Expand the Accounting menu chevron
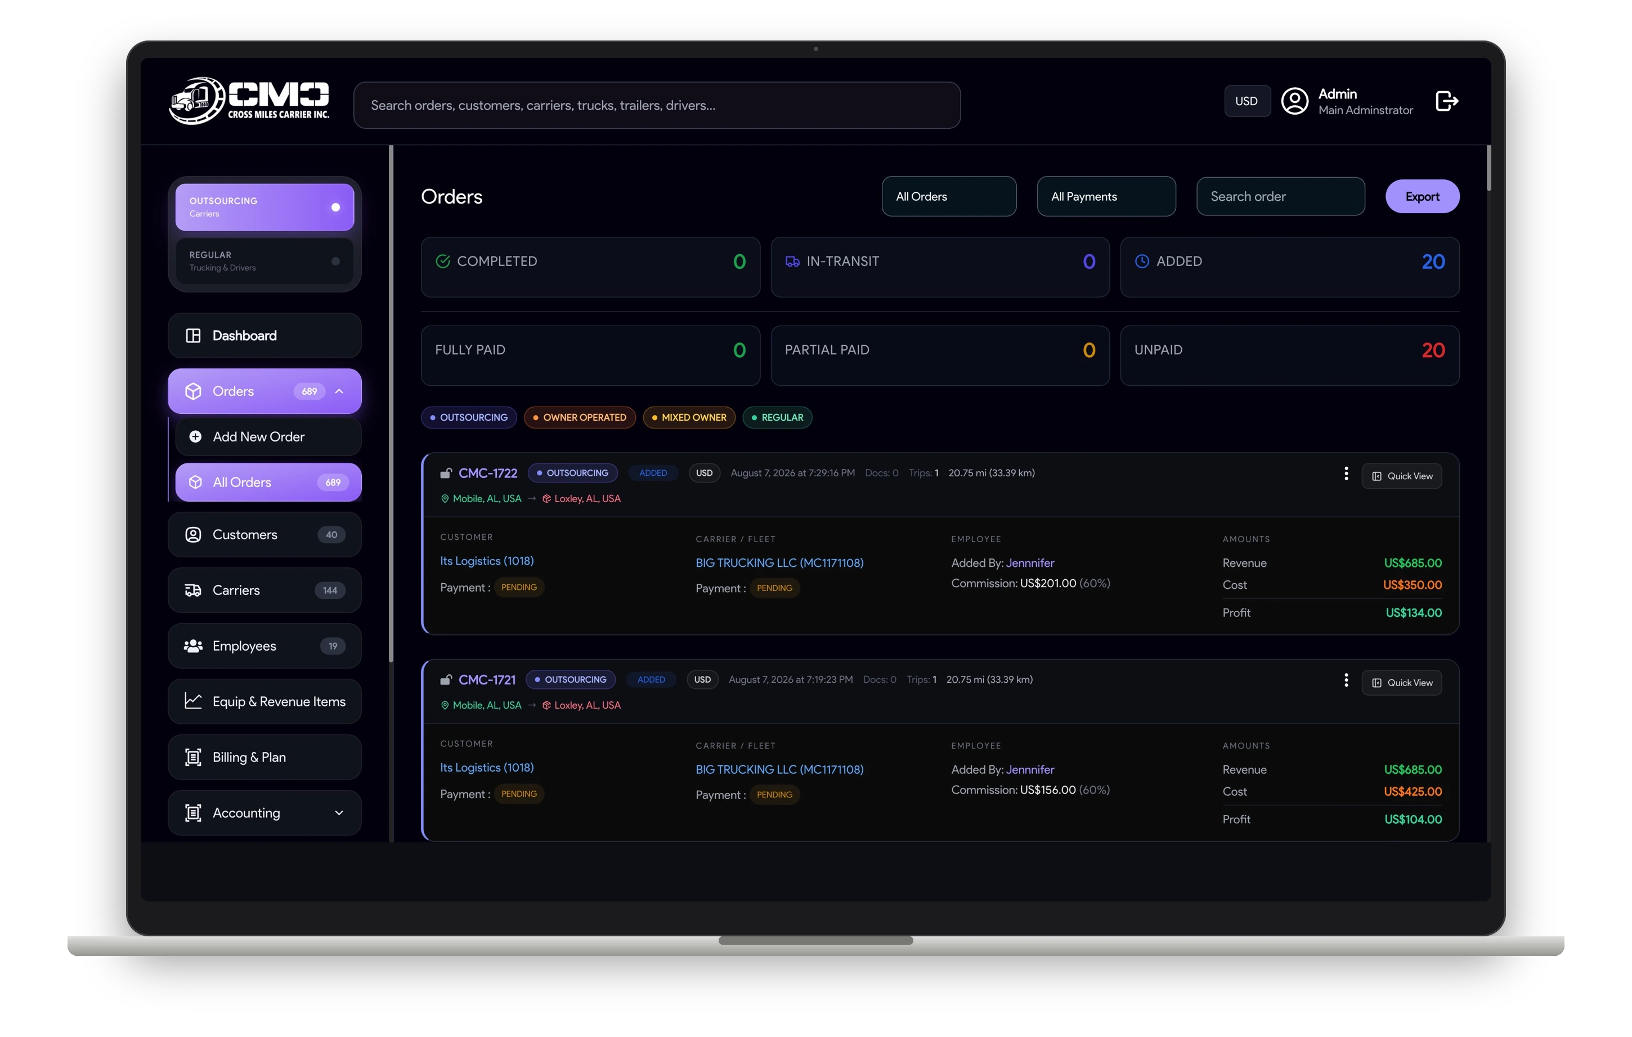1632x1037 pixels. (339, 812)
